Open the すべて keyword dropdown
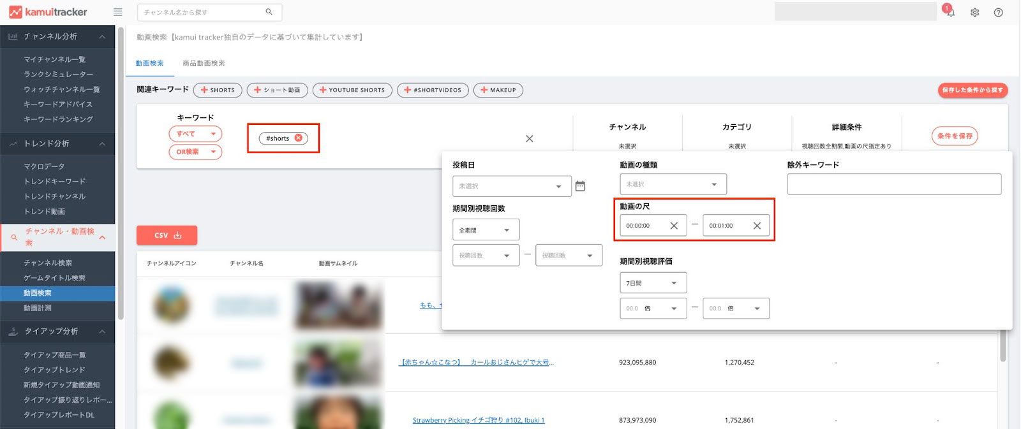The width and height of the screenshot is (1021, 429). 195,134
